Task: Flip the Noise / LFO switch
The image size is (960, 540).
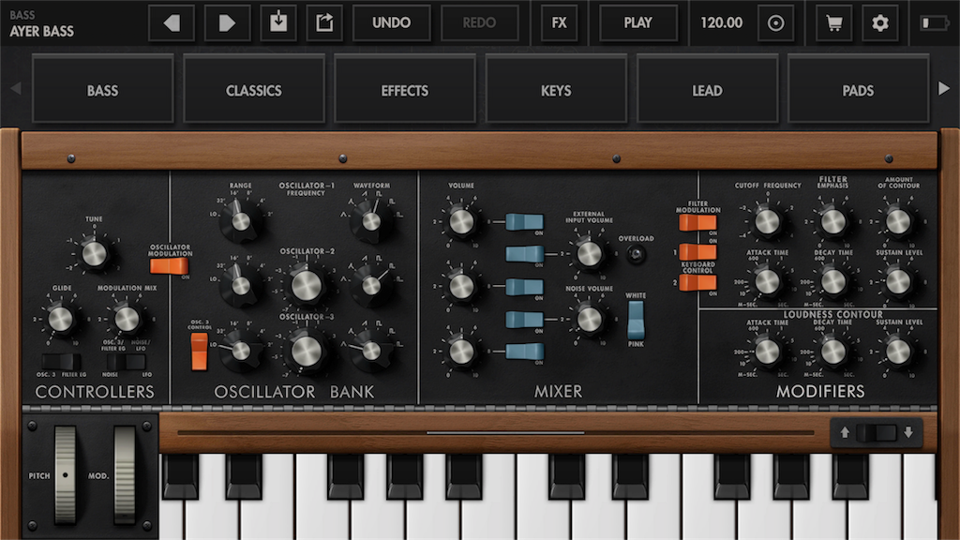Action: 127,362
